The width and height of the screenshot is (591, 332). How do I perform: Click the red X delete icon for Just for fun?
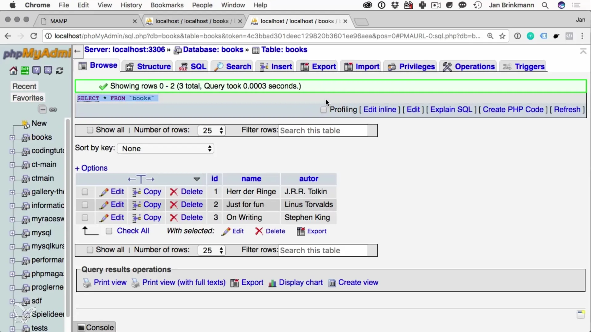click(174, 205)
